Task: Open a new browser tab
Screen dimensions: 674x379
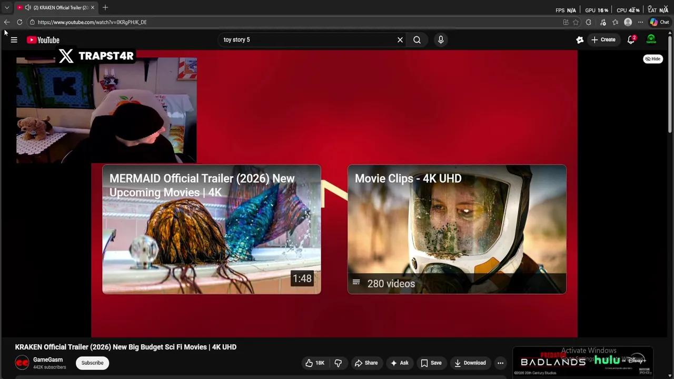Action: click(105, 7)
